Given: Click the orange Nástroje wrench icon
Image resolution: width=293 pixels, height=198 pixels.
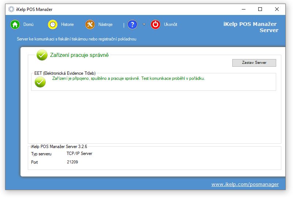Looking at the screenshot, I should 90,24.
